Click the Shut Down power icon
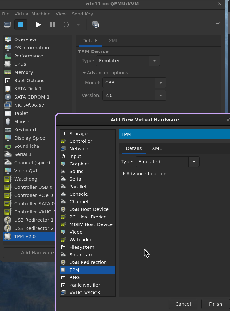This screenshot has width=230, height=311. pos(66,25)
